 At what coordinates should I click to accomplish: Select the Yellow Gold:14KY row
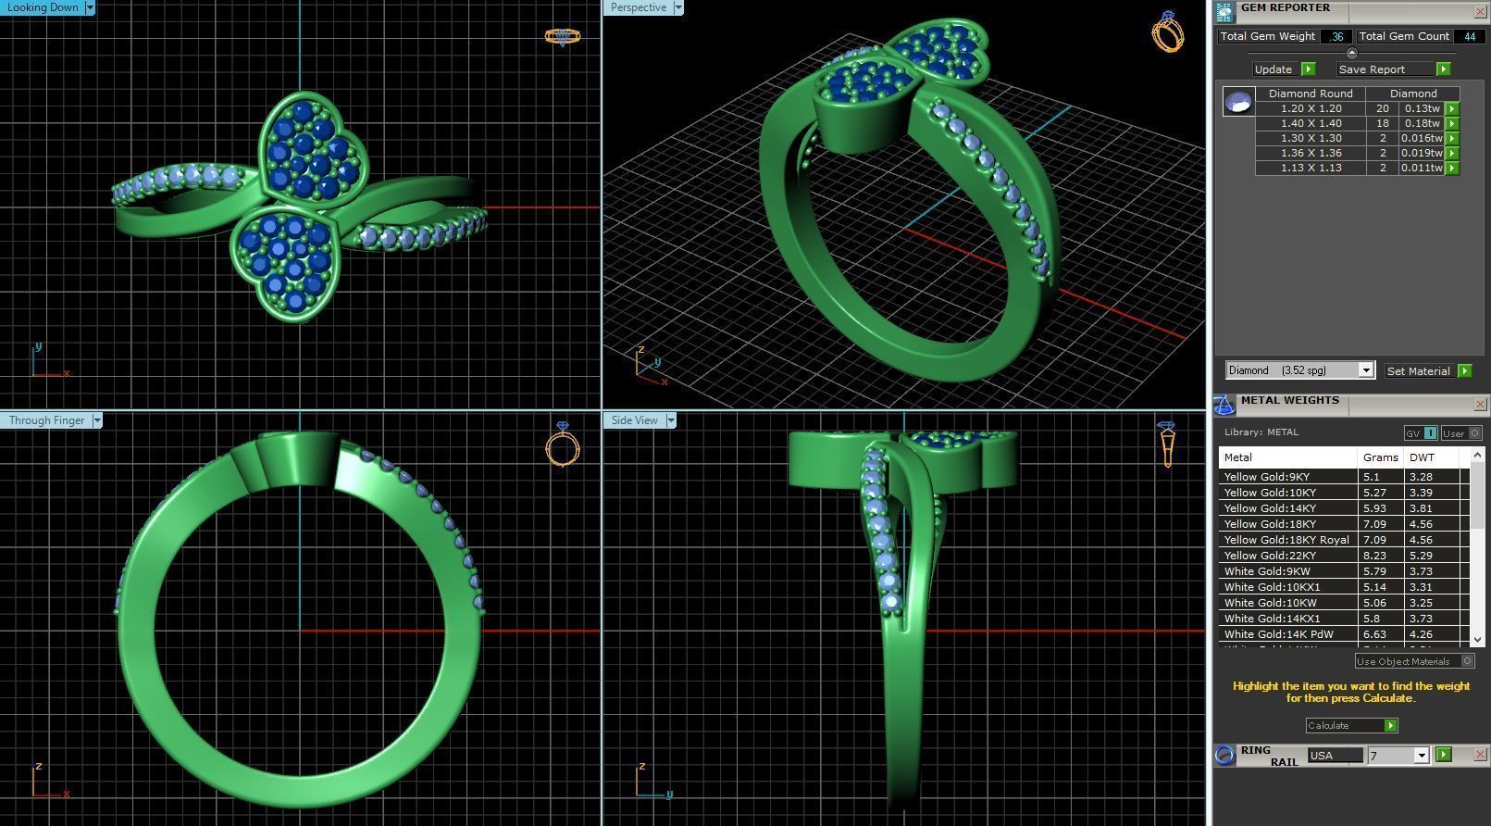[1344, 508]
